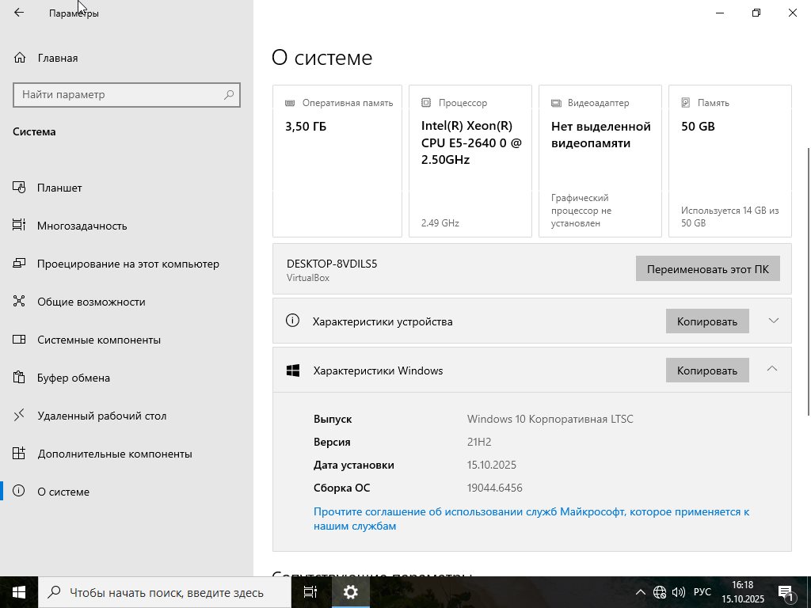This screenshot has height=608, width=811.
Task: Open Системные компоненты icon
Action: (x=20, y=340)
